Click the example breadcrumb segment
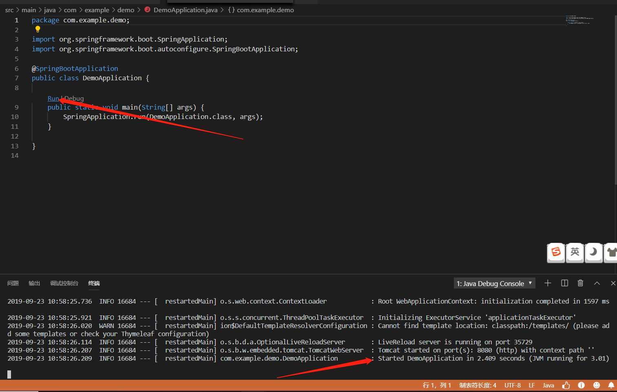 tap(97, 10)
